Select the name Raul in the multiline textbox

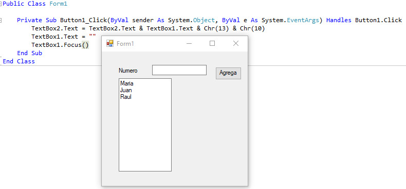pos(126,97)
